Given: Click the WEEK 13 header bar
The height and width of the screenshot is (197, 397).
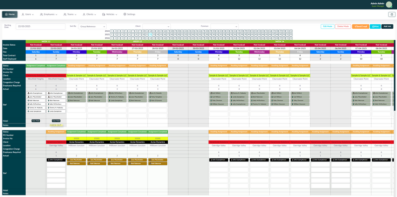Looking at the screenshot, I should [x=137, y=41].
